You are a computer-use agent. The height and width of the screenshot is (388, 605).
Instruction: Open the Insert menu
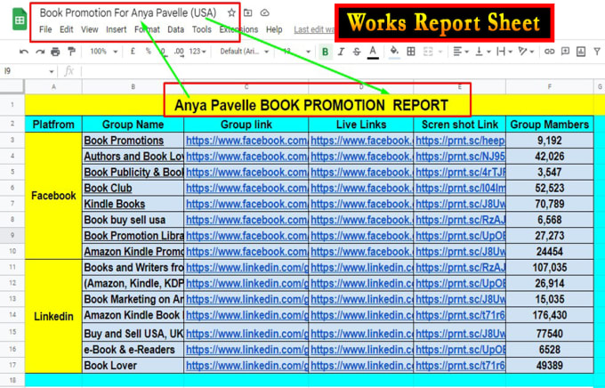click(117, 29)
